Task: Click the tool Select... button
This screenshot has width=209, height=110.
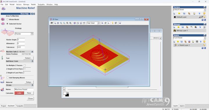Action: point(28,58)
